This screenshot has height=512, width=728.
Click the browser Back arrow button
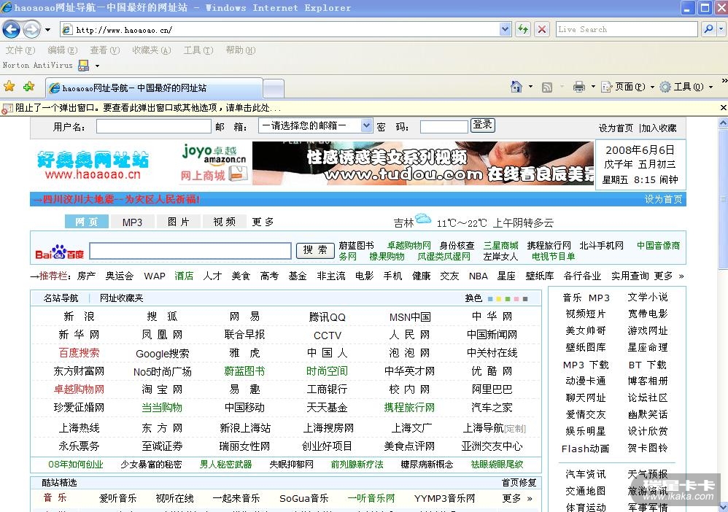coord(12,29)
